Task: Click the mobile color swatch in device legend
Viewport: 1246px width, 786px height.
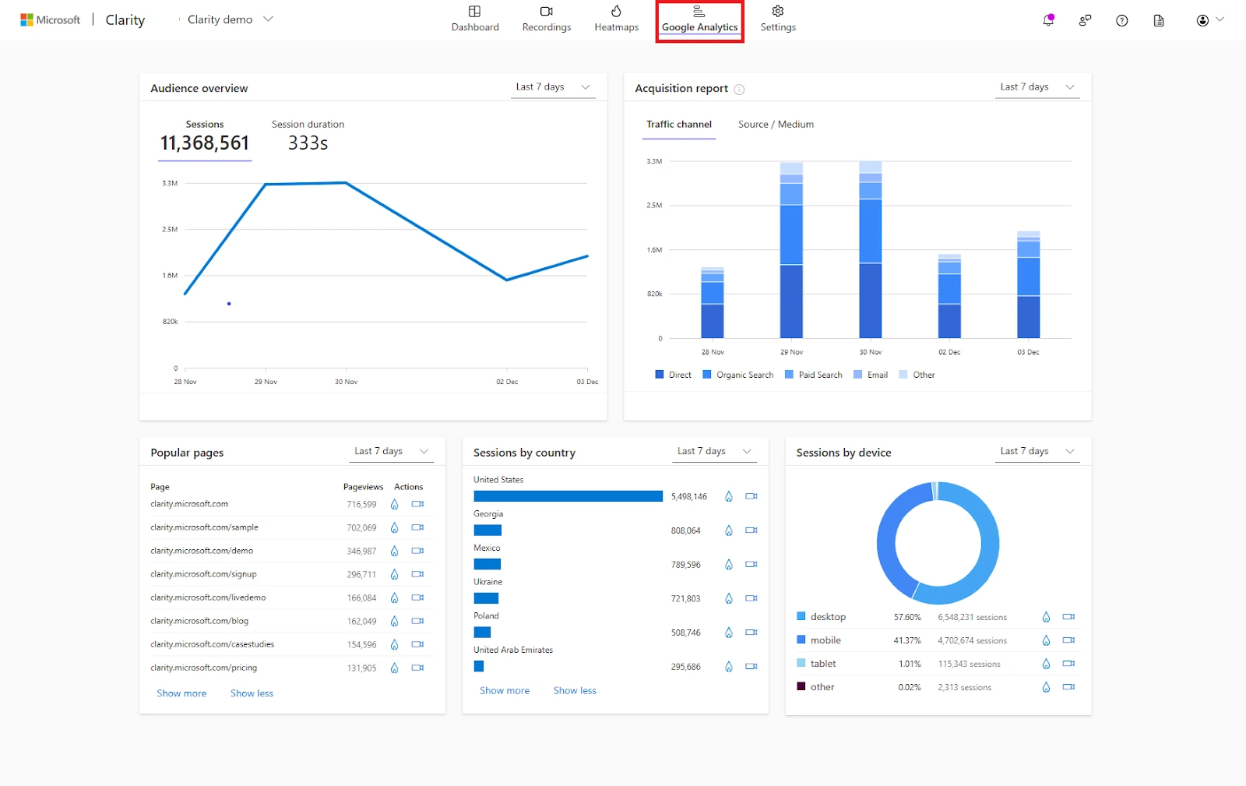Action: click(801, 640)
